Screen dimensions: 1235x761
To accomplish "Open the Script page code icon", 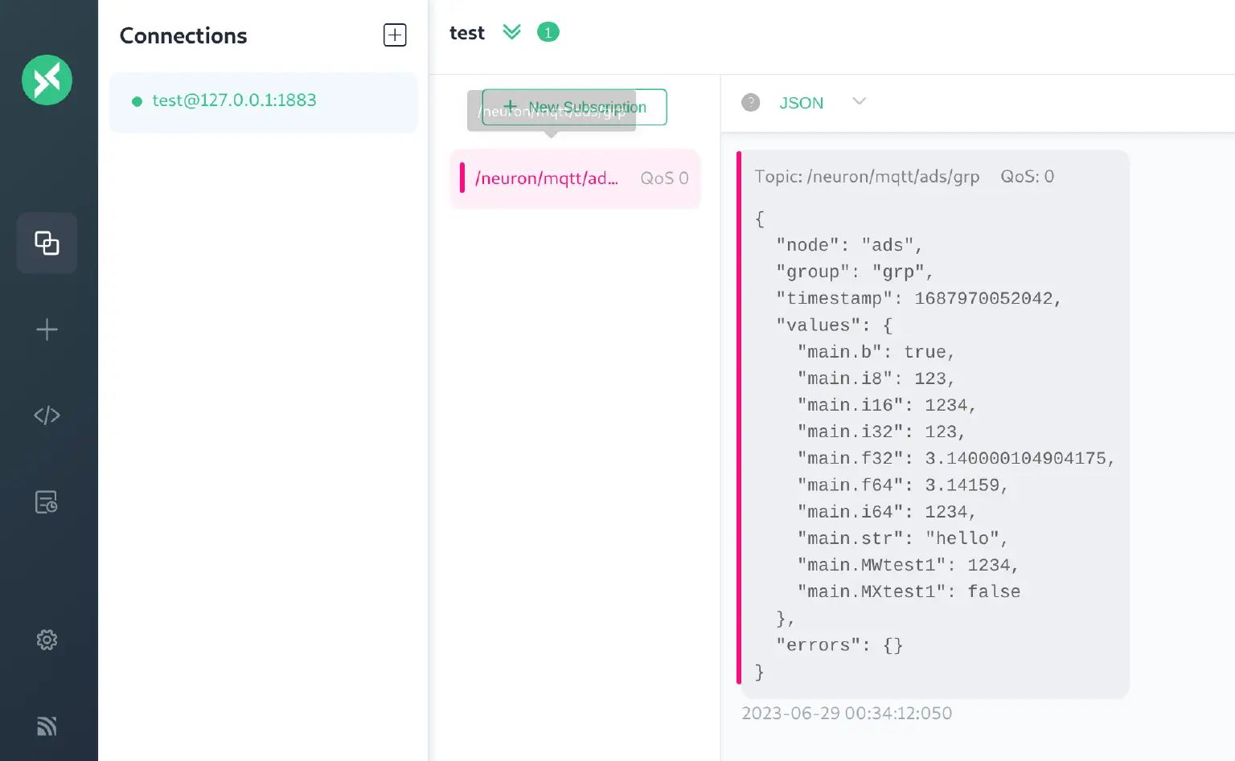I will 47,415.
